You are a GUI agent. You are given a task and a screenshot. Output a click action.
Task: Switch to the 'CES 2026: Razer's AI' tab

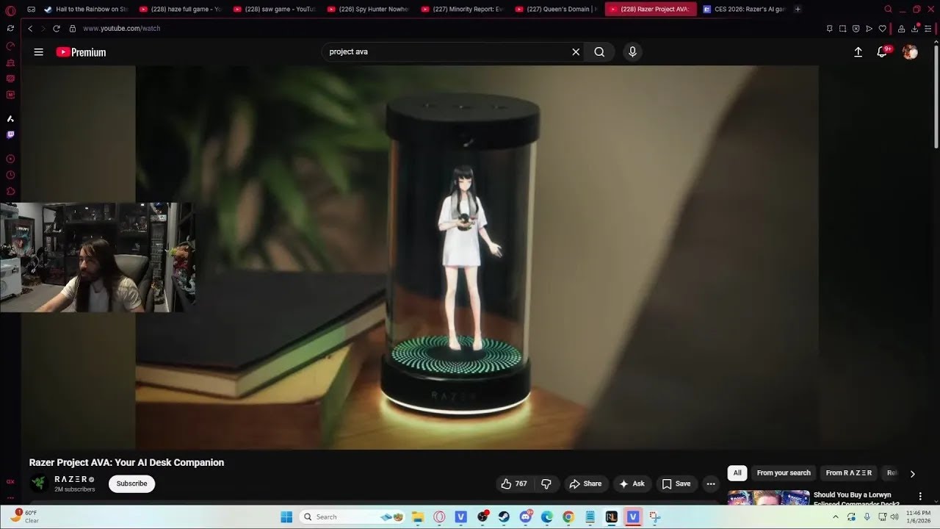(x=744, y=10)
